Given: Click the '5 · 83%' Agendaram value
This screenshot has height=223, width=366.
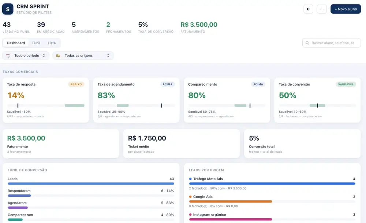Looking at the screenshot, I should [x=167, y=203].
